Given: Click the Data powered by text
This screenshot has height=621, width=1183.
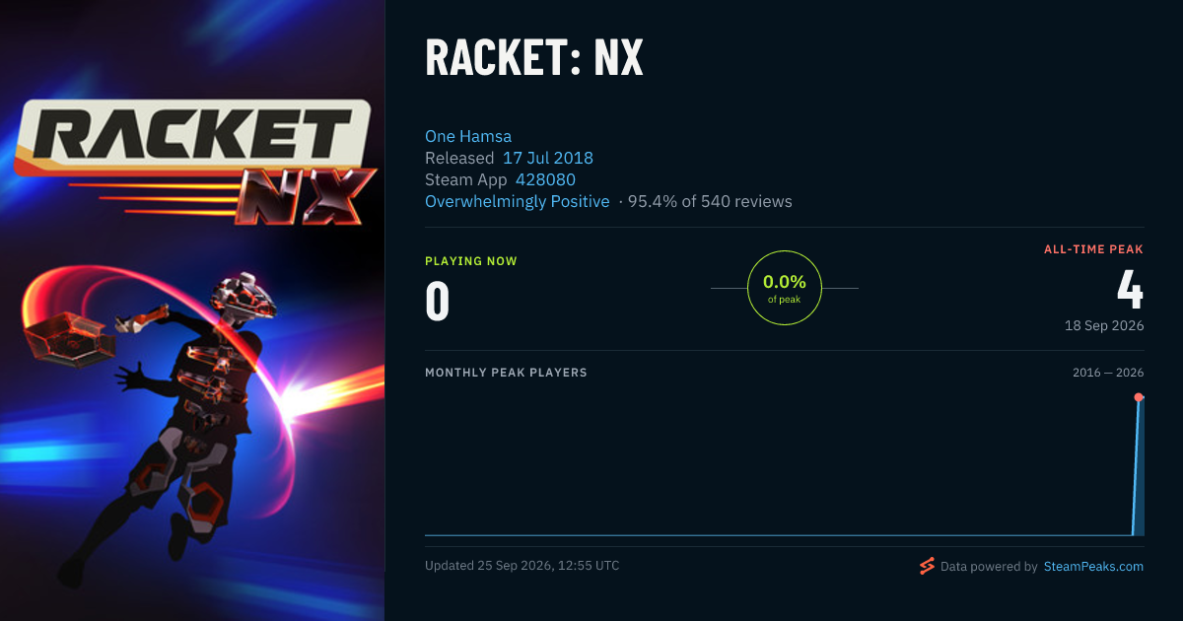Looking at the screenshot, I should (989, 567).
